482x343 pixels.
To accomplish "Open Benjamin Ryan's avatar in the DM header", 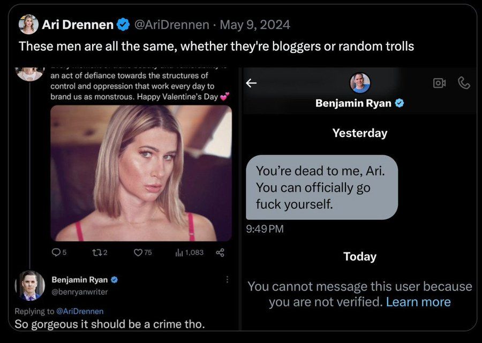I will (x=360, y=82).
